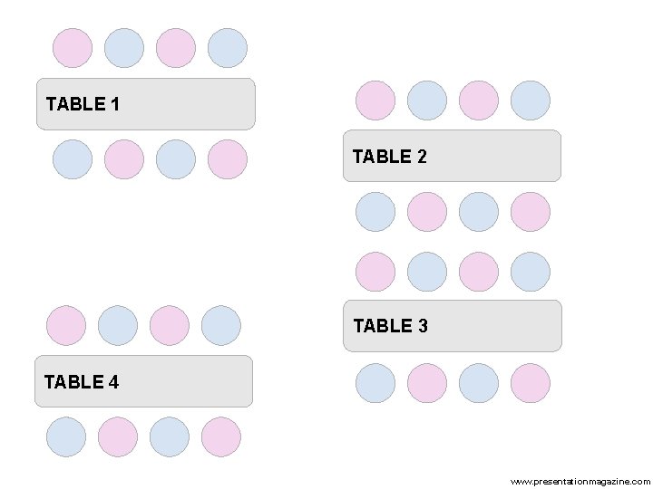Image resolution: width=653 pixels, height=489 pixels.
Task: Select the TABLE 2 rectangle
Action: [x=452, y=156]
